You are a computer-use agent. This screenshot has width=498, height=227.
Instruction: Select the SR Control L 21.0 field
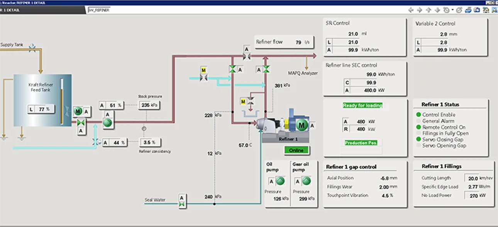[343, 42]
